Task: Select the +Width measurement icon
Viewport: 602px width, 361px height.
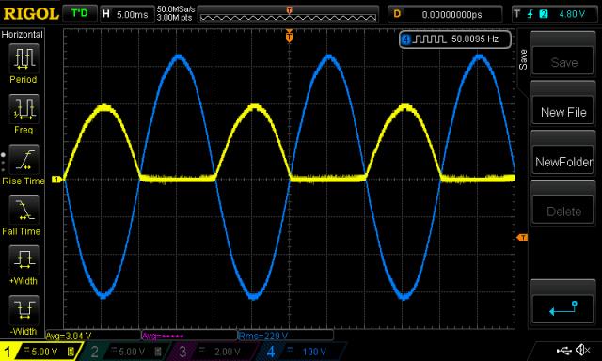Action: click(24, 259)
